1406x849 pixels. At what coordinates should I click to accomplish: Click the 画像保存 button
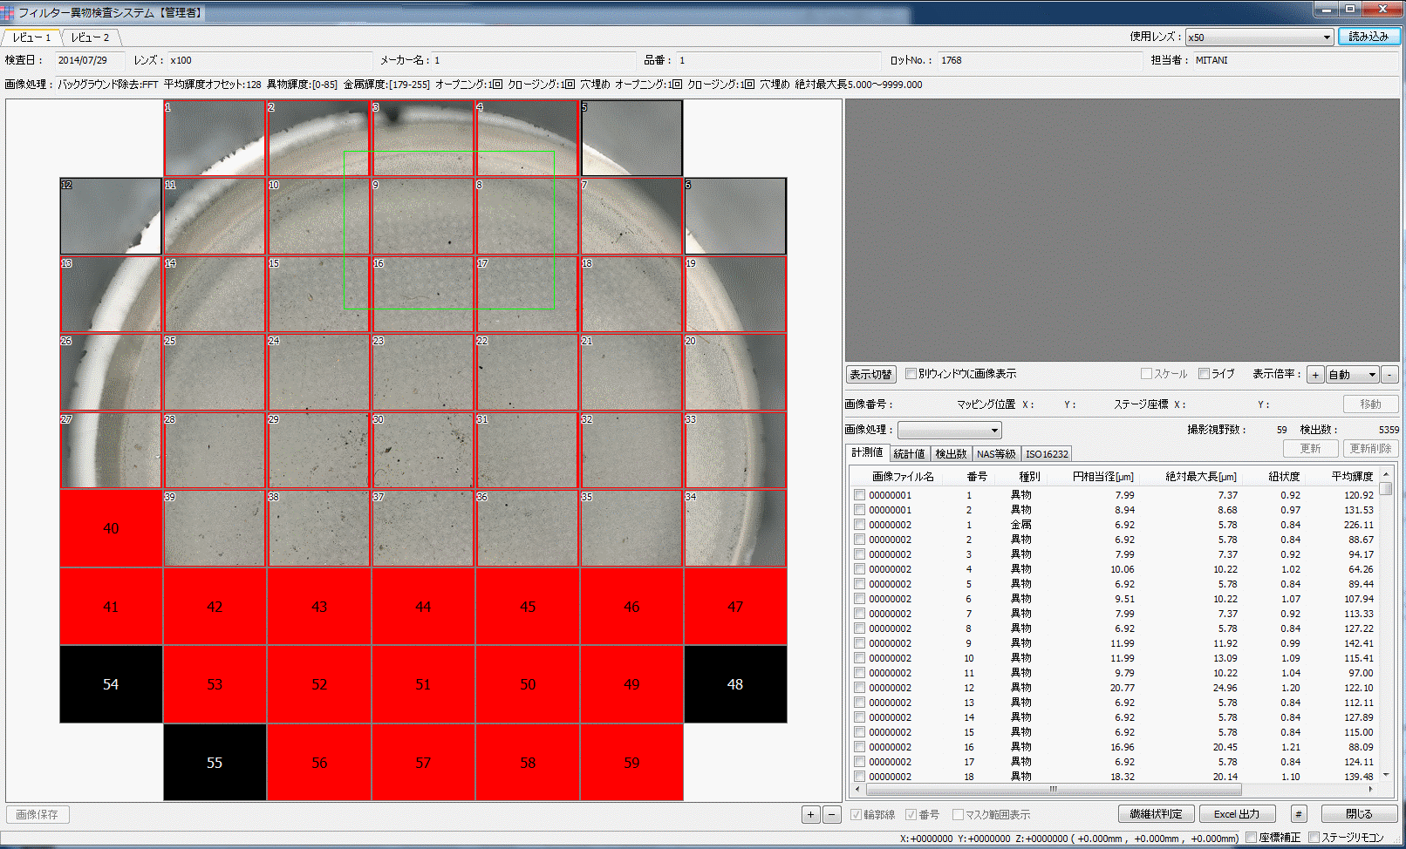point(38,814)
